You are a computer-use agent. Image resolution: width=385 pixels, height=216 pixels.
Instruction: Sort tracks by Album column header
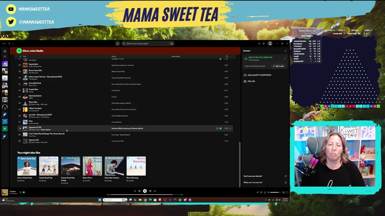114,56
